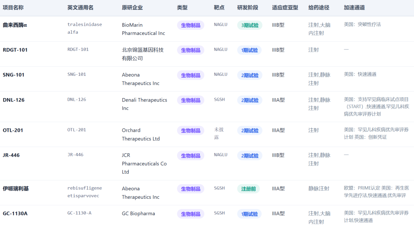Screen dimensions: 414x226
Task: Click 欧盟：PRIME认定 pathway text
Action: (362, 188)
